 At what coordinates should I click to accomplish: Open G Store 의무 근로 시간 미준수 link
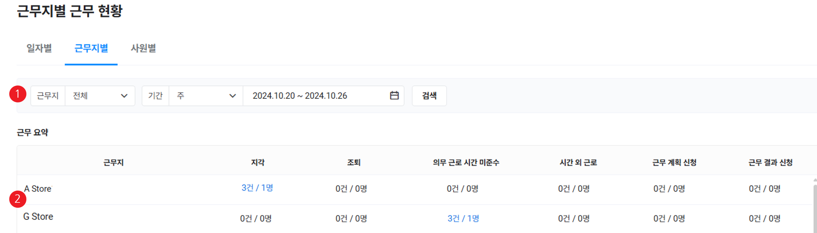tap(463, 218)
